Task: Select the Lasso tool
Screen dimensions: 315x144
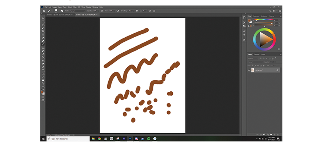Action: pyautogui.click(x=43, y=24)
